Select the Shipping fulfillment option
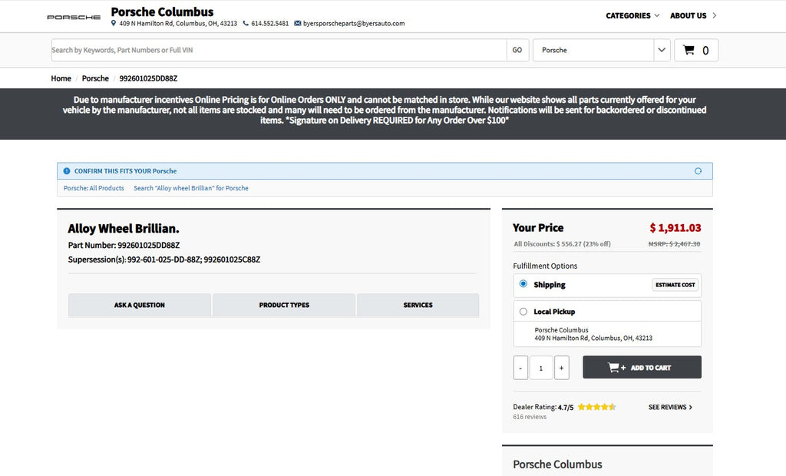This screenshot has height=476, width=786. pos(523,284)
